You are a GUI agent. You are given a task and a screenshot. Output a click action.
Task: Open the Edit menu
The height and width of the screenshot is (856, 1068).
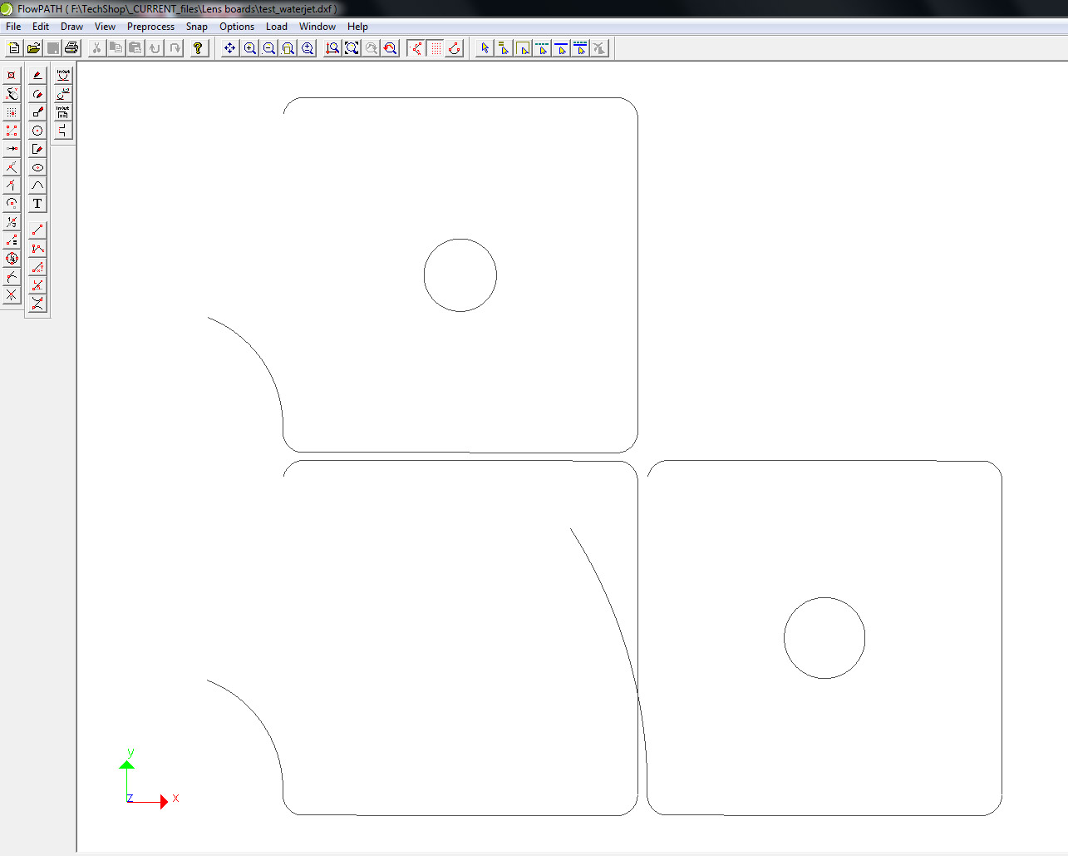coord(41,27)
